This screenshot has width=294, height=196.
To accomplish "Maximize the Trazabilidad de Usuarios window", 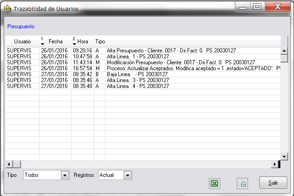I will tap(258, 7).
